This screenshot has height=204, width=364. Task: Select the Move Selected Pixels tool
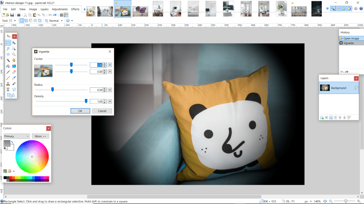click(x=14, y=43)
